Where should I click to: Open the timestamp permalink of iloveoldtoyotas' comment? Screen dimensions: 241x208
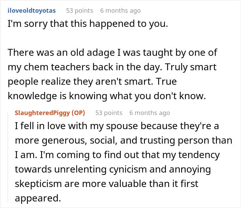[120, 11]
